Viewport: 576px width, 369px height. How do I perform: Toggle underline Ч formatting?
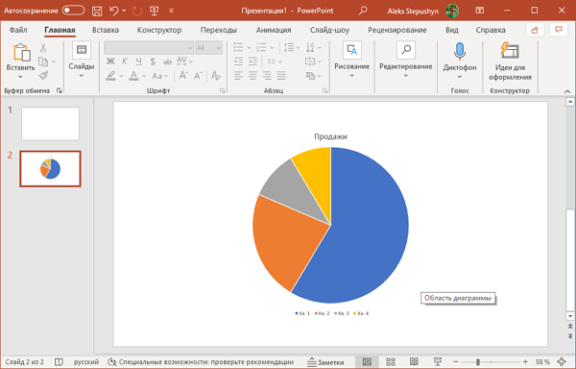[x=138, y=61]
